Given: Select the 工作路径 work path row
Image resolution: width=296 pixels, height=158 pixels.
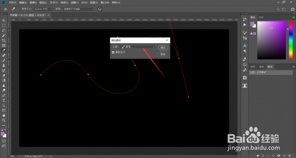Looking at the screenshot, I should click(271, 73).
